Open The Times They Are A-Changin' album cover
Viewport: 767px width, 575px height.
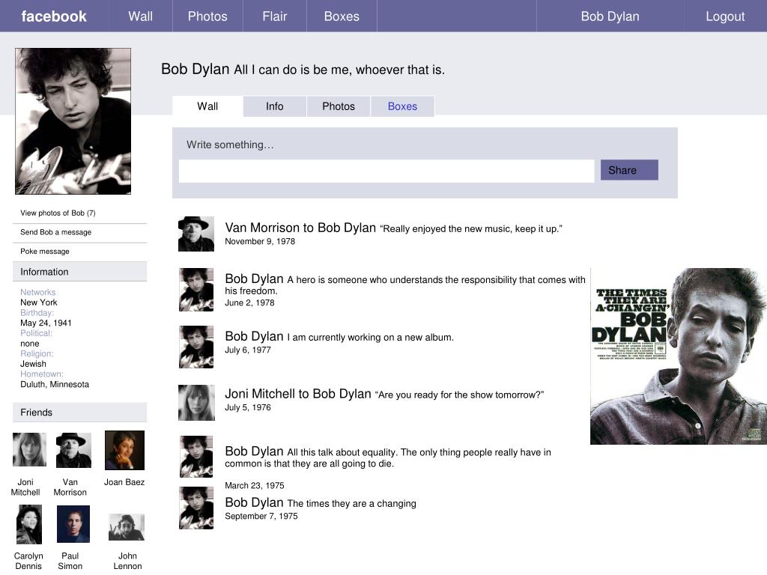point(679,356)
